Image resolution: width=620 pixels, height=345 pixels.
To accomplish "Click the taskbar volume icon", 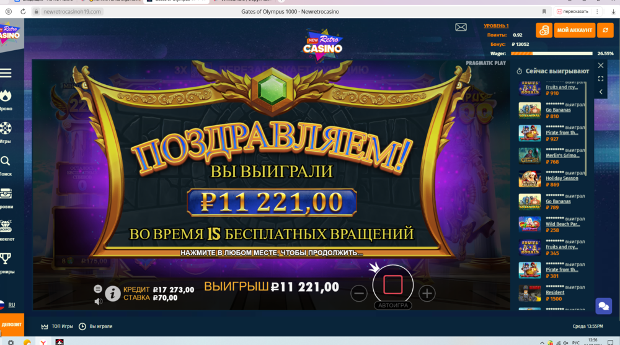I will (566, 343).
